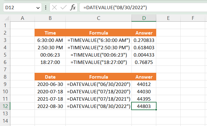The image size is (207, 126).
Task: Select cell with value 44012
Action: pos(144,84)
